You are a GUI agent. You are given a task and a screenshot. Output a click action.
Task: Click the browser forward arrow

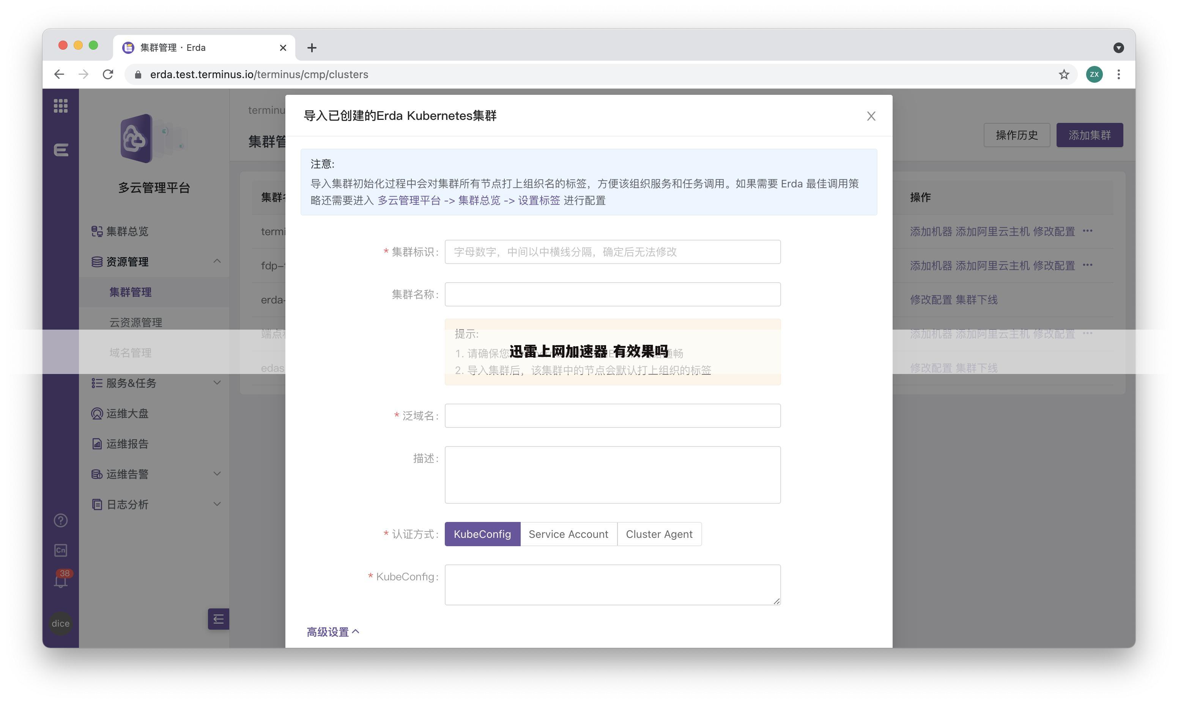point(83,74)
